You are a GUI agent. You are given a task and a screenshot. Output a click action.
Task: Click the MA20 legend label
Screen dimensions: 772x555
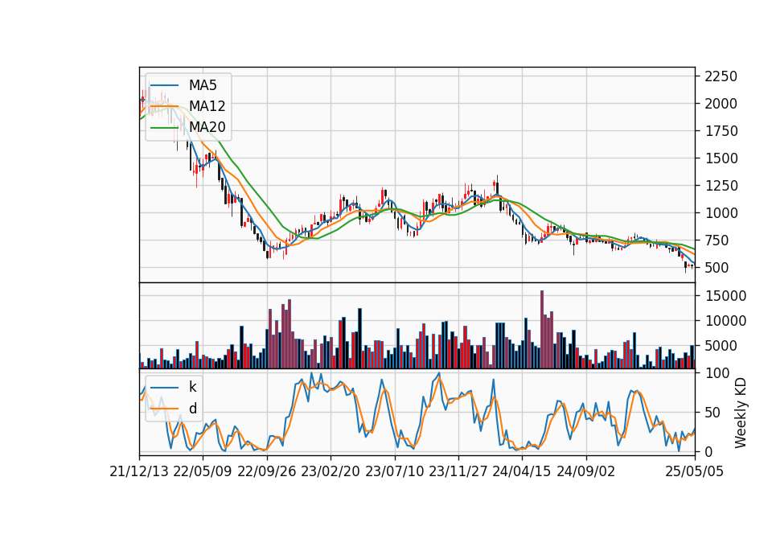coord(207,127)
